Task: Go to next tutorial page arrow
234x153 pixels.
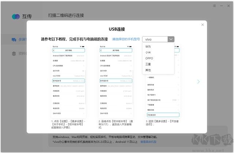Action: click(x=198, y=82)
